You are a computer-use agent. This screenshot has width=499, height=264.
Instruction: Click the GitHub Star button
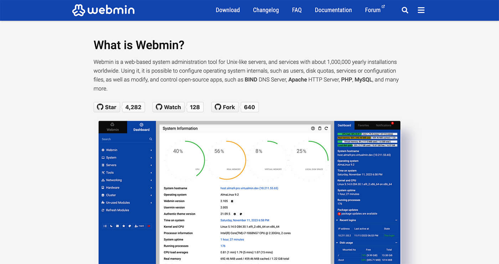click(x=107, y=107)
